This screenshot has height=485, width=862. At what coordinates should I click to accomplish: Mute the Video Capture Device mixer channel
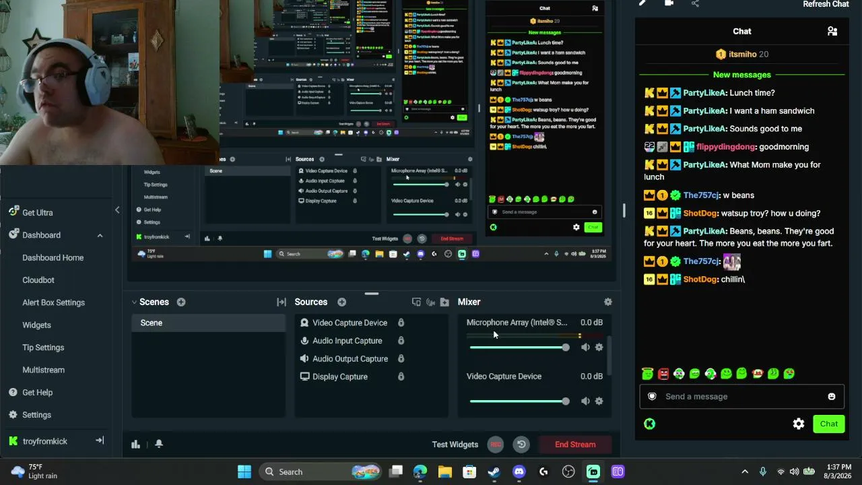click(x=585, y=401)
